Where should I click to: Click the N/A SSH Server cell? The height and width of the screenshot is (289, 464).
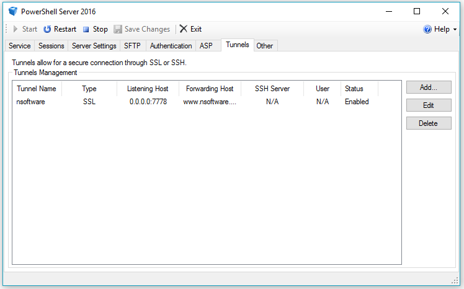click(x=272, y=102)
